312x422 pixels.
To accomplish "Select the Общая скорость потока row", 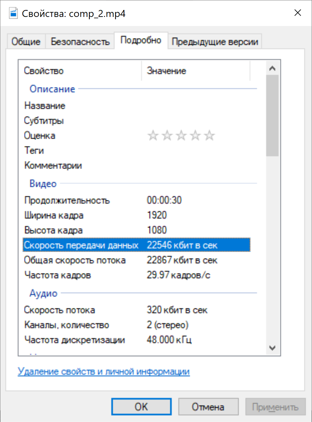I will (75, 260).
